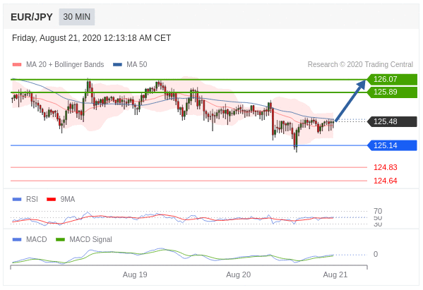423x290 pixels.
Task: Select the MA 20 Bollinger Bands red swatch
Action: coord(17,65)
